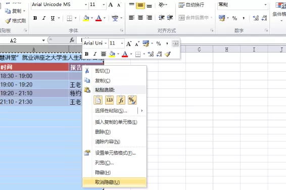
Task: Select 删除(D) from context menu
Action: coord(114,132)
